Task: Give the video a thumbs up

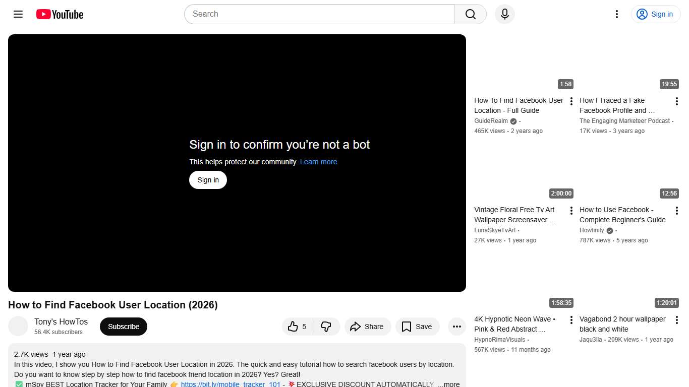Action: [294, 327]
